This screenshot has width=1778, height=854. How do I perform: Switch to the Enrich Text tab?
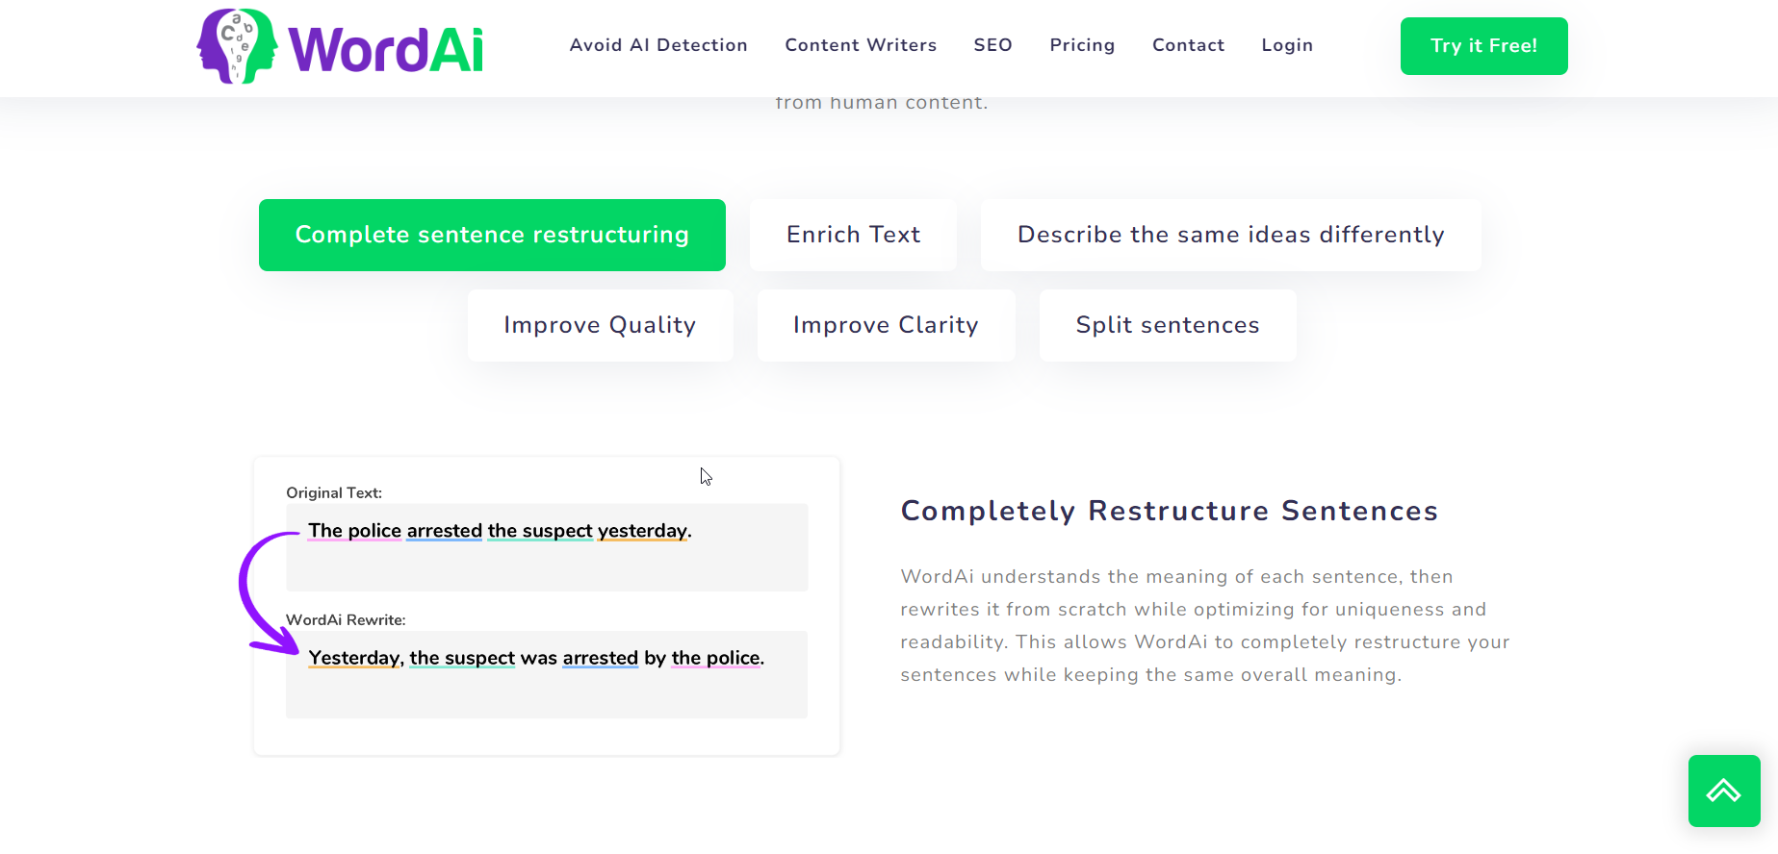tap(853, 235)
